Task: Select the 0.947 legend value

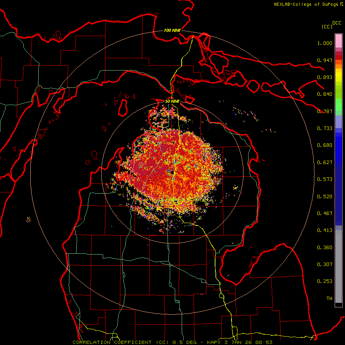Action: 325,60
